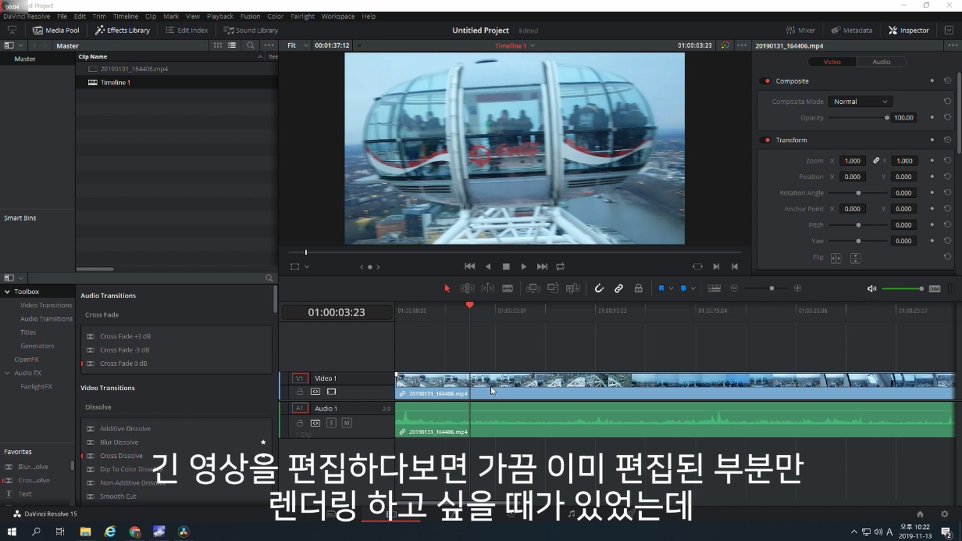
Task: Activate the Blade edit mode tool
Action: point(507,289)
